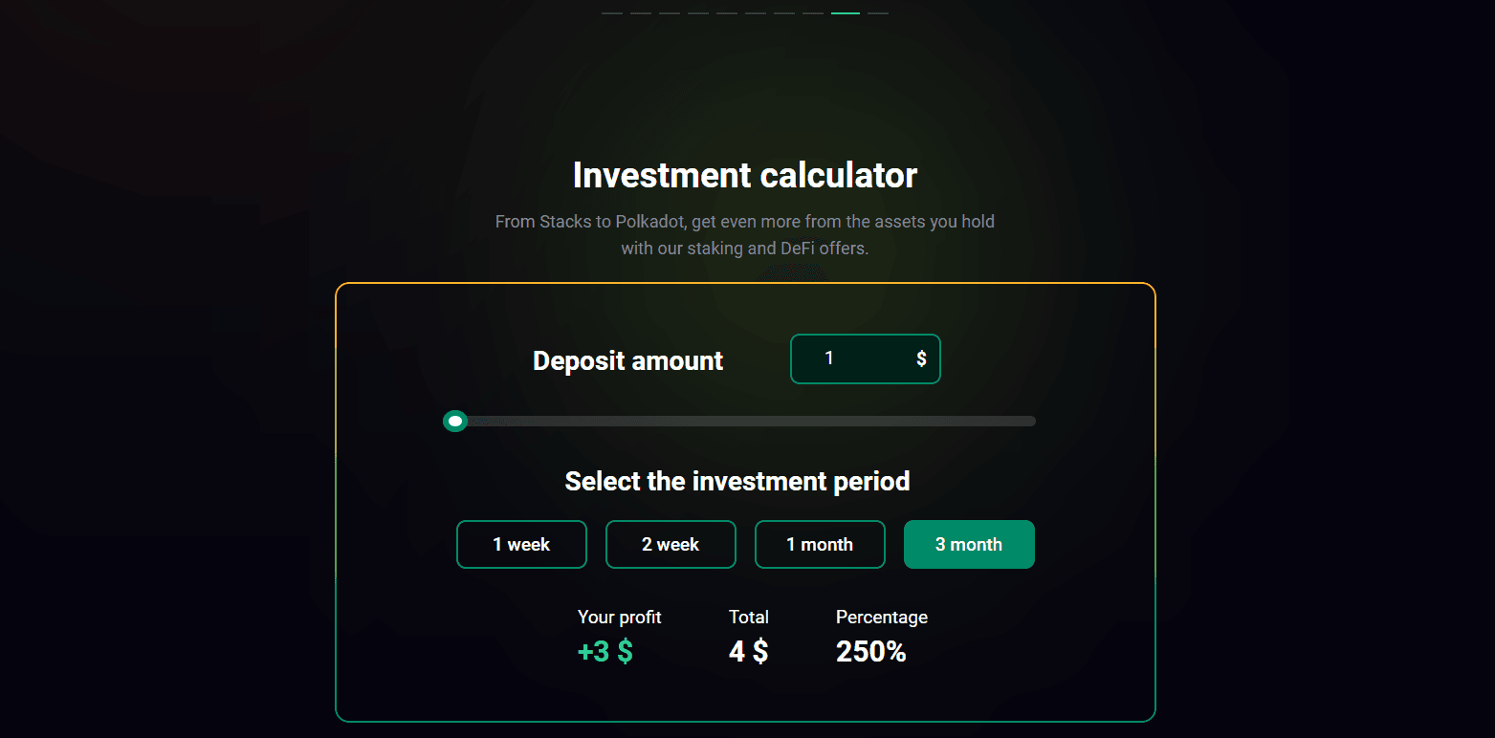Click the dollar sign in deposit field

pyautogui.click(x=921, y=358)
